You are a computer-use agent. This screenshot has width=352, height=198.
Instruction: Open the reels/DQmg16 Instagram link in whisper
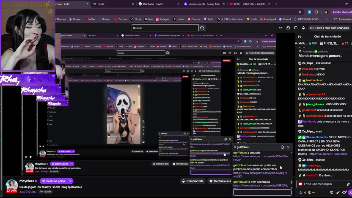260,175
